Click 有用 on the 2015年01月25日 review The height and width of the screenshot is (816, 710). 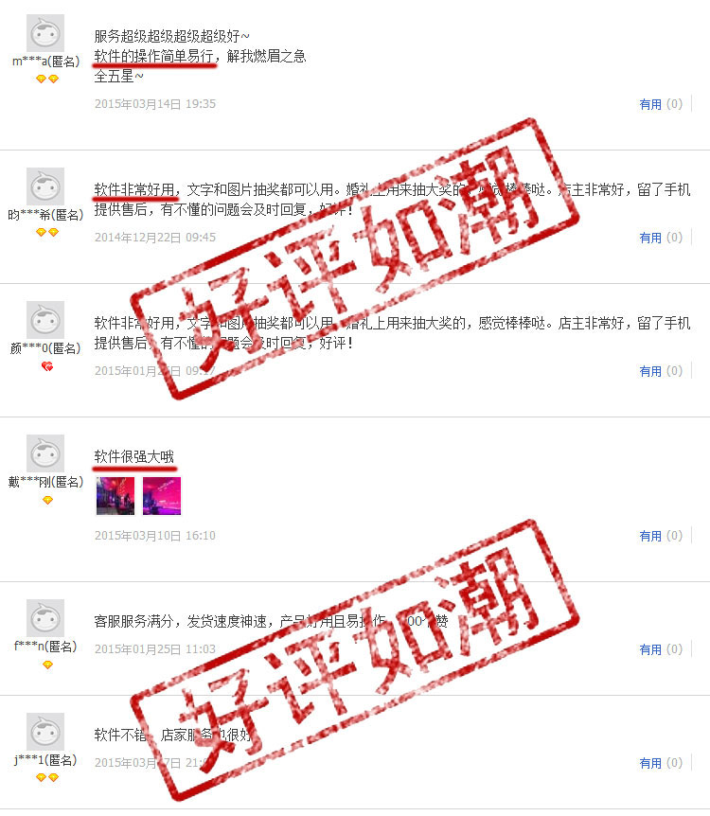coord(650,649)
